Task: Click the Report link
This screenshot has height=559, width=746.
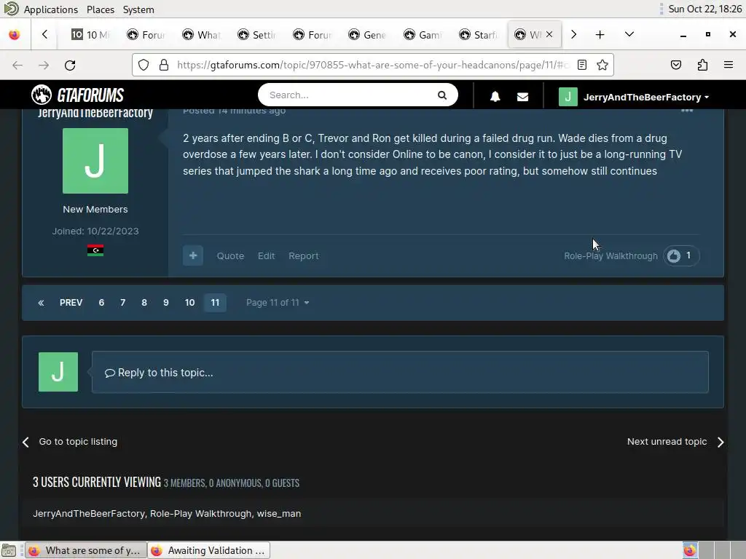Action: 304,255
